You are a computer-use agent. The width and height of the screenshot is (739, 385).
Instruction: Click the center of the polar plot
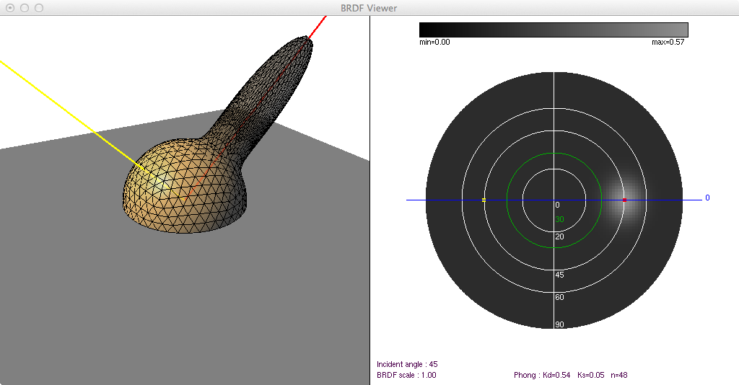click(554, 200)
